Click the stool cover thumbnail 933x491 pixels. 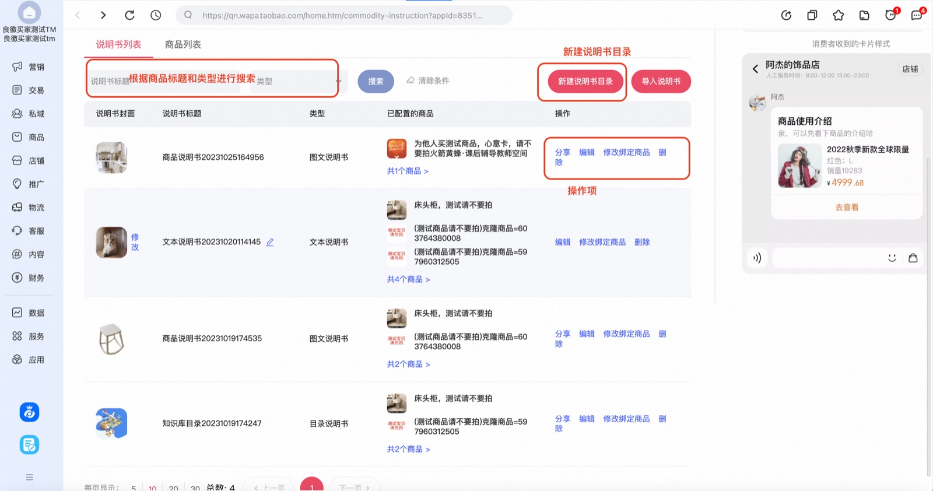click(111, 339)
